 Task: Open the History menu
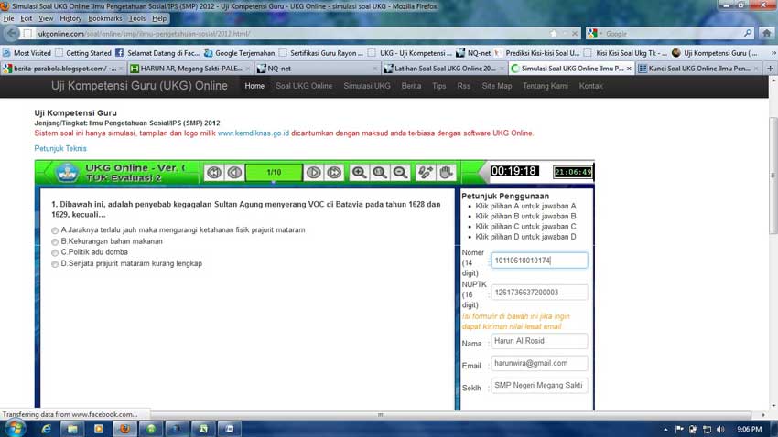70,18
